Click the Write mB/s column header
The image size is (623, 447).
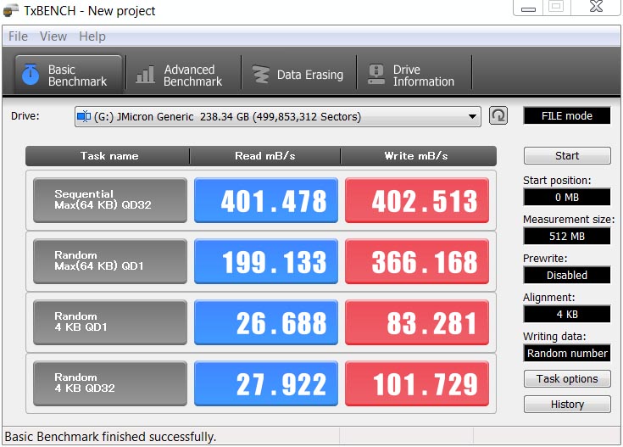point(419,156)
